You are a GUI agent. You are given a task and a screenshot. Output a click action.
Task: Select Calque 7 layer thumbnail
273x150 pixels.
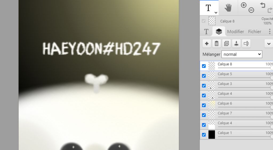click(x=212, y=115)
